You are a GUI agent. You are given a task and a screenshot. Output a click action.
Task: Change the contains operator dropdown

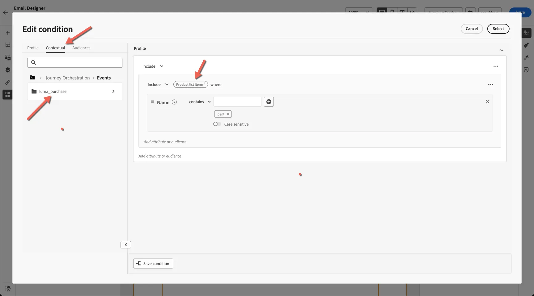[x=200, y=102]
